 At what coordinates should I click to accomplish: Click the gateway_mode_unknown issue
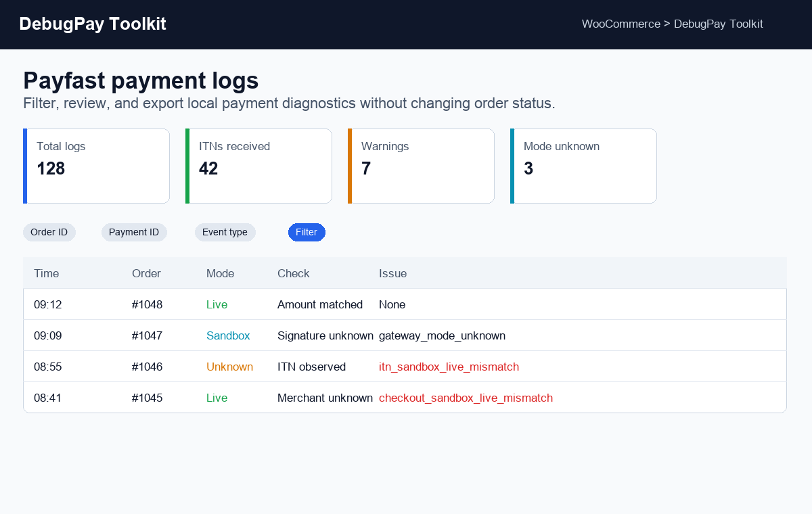(443, 335)
